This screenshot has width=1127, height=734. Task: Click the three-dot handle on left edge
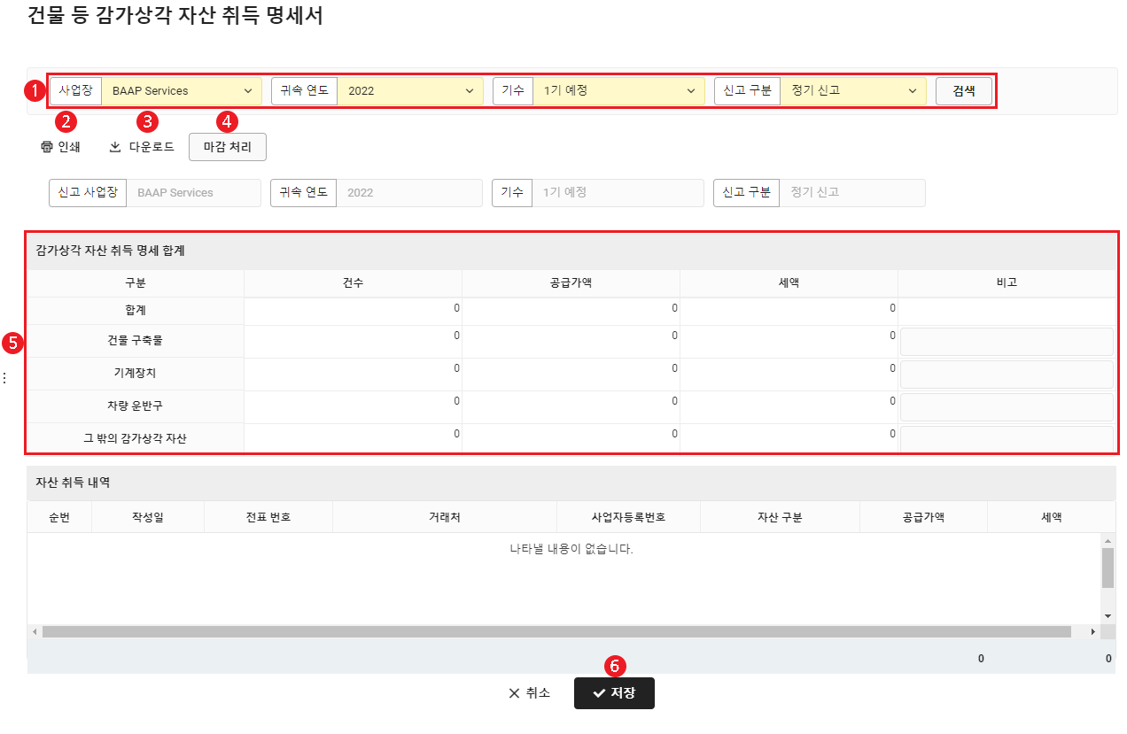coord(4,378)
